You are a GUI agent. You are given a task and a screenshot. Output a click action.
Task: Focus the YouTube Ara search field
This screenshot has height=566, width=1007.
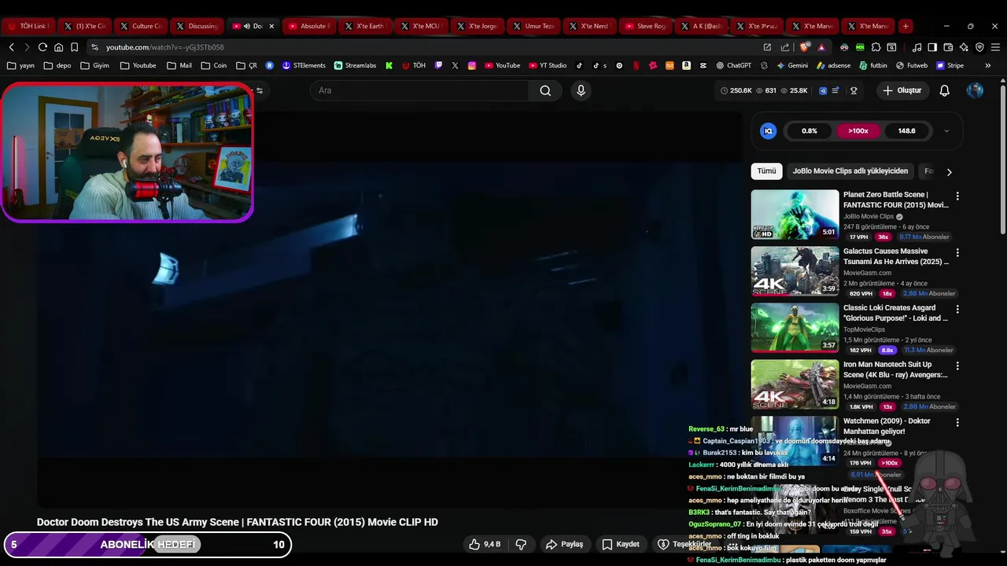pyautogui.click(x=419, y=90)
